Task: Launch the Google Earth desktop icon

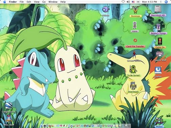Action: (8, 106)
